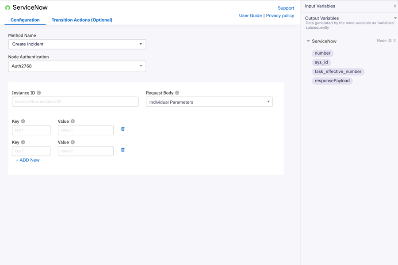The image size is (398, 265).
Task: Click the value2 input field
Action: point(86,151)
